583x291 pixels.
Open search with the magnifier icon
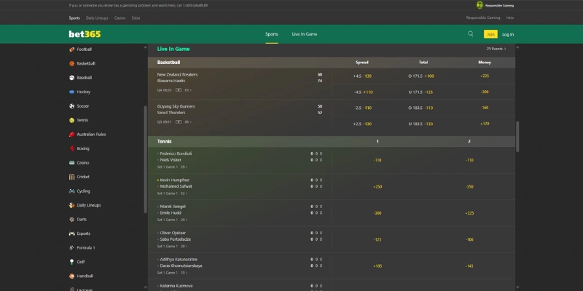(470, 33)
